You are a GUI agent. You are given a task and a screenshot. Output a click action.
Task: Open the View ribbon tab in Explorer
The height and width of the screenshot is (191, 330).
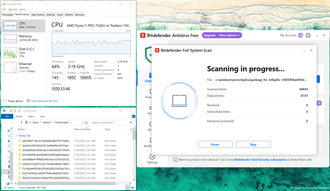42,116
